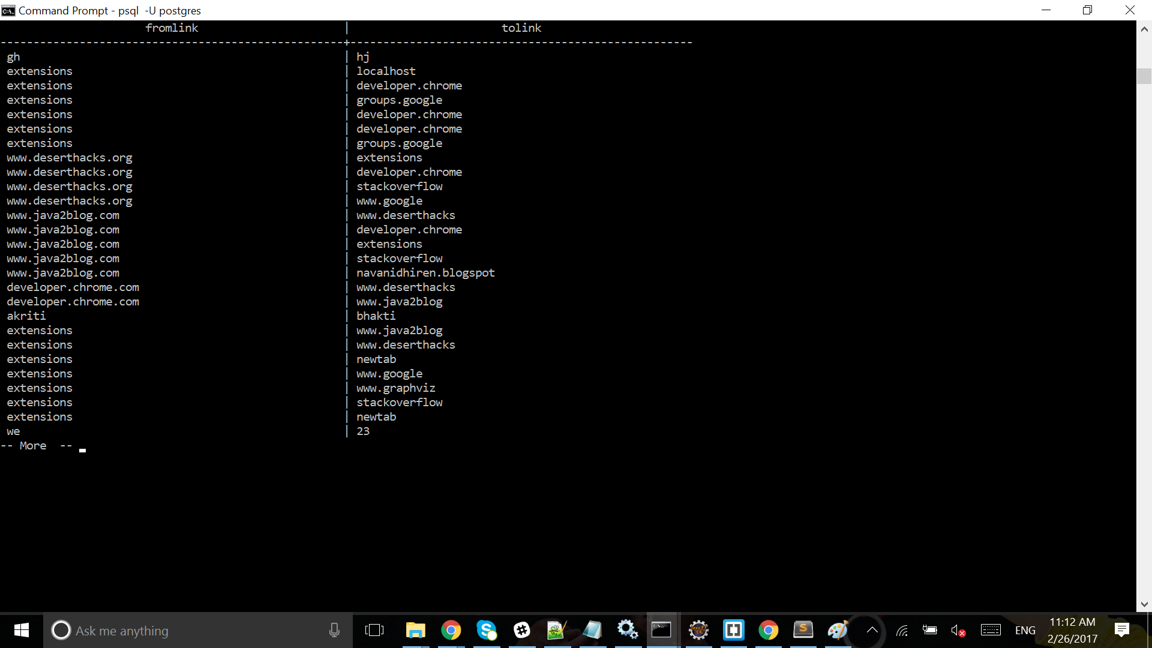This screenshot has height=648, width=1152.
Task: Click the Cortana microphone icon
Action: 334,630
